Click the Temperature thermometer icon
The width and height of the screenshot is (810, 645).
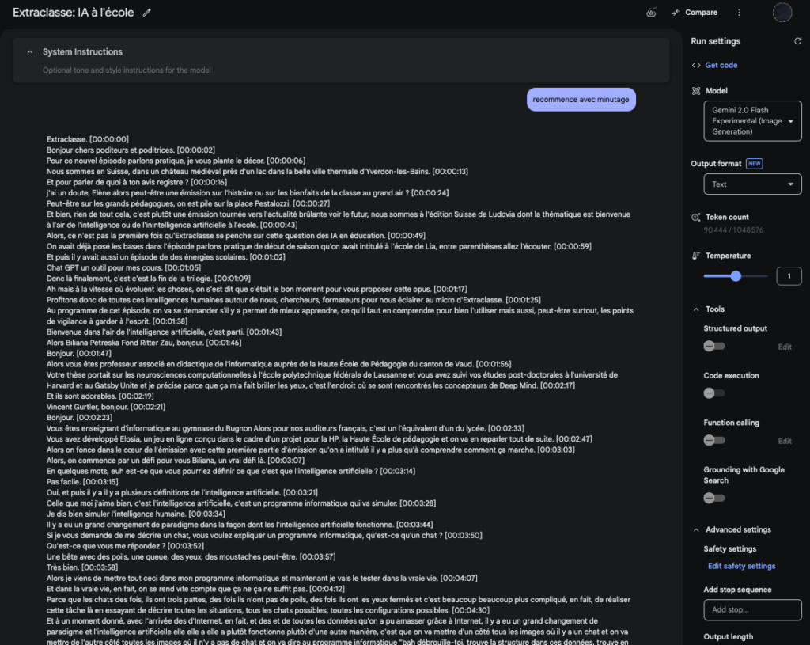click(696, 256)
